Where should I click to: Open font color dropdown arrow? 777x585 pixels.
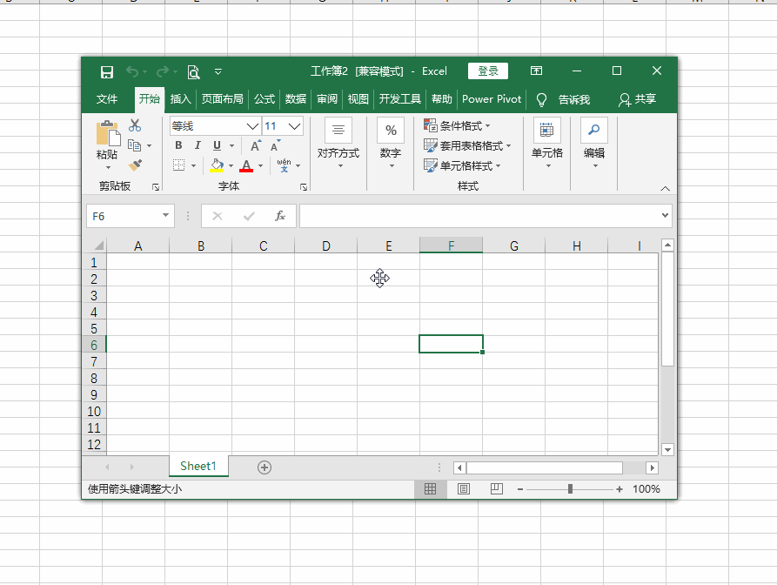tap(261, 165)
